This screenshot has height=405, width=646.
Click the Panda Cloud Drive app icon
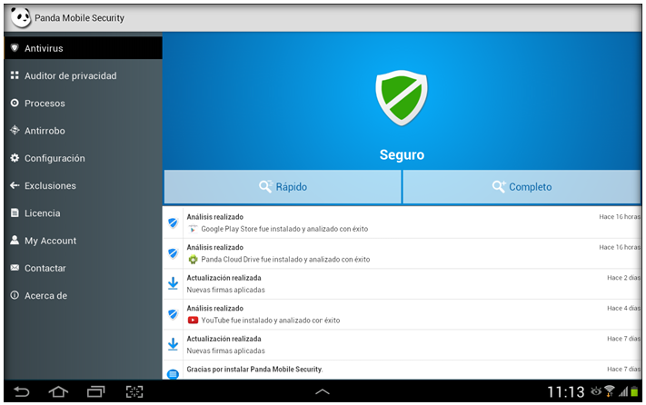(193, 260)
